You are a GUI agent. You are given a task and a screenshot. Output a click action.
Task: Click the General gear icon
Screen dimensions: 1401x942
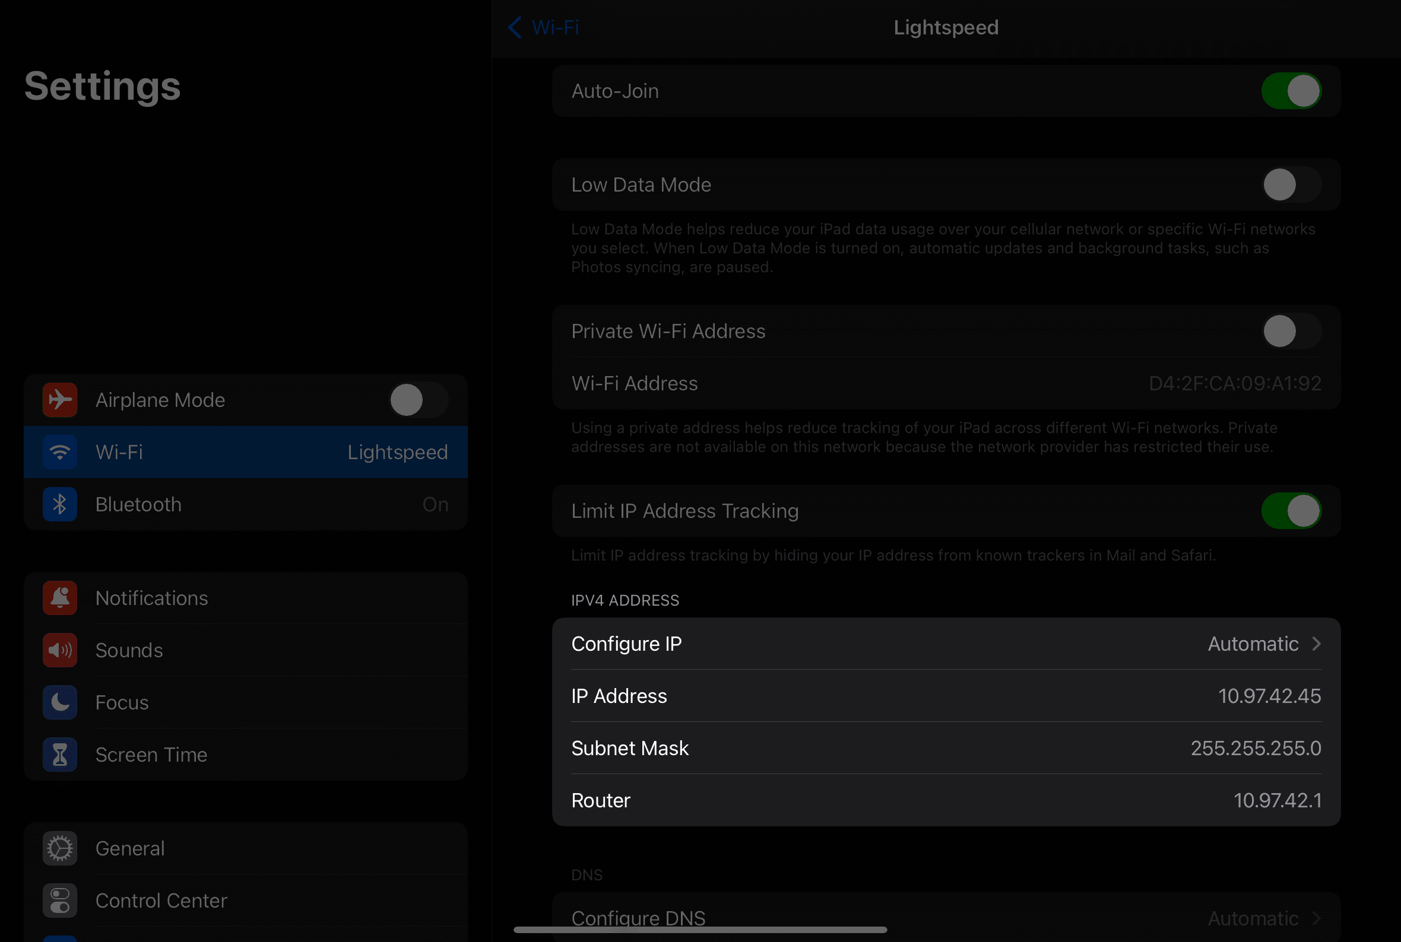coord(59,848)
